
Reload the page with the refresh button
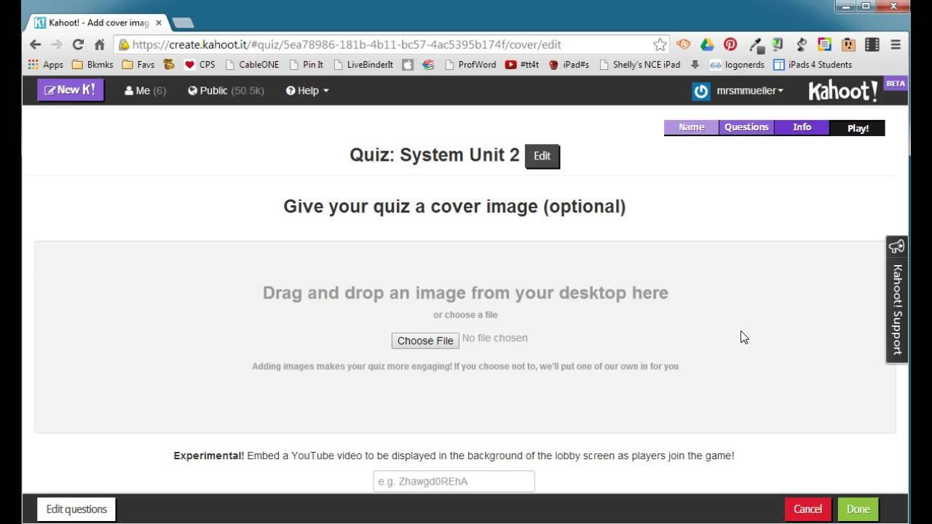pos(78,44)
